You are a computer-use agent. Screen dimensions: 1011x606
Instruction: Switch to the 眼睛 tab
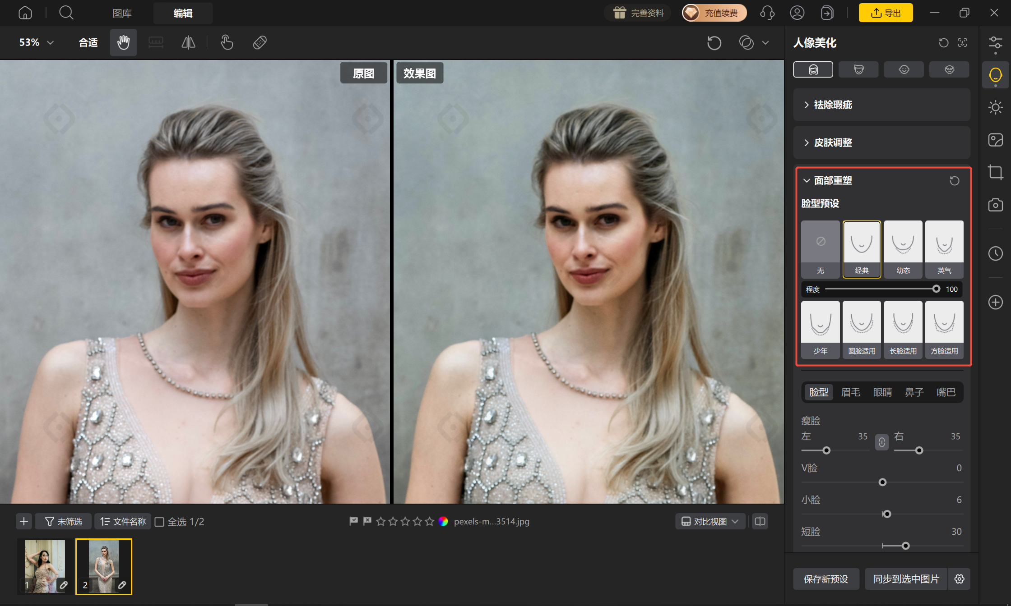pos(882,392)
